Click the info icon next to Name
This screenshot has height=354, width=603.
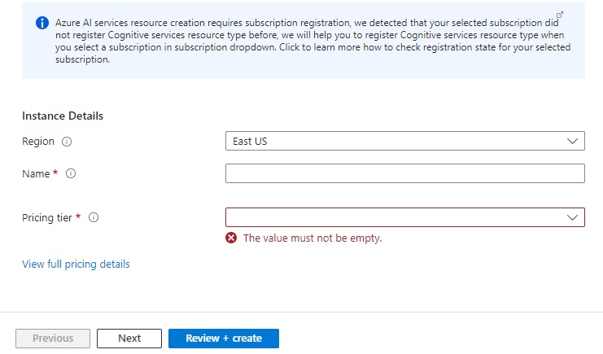coord(71,173)
